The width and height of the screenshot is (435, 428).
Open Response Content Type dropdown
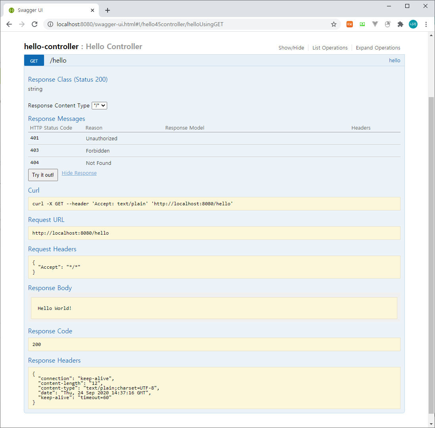pyautogui.click(x=99, y=105)
